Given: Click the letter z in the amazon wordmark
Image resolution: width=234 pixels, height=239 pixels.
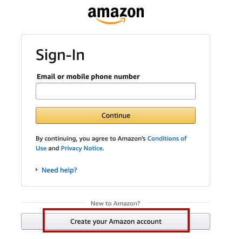Looking at the screenshot, I should (123, 12).
